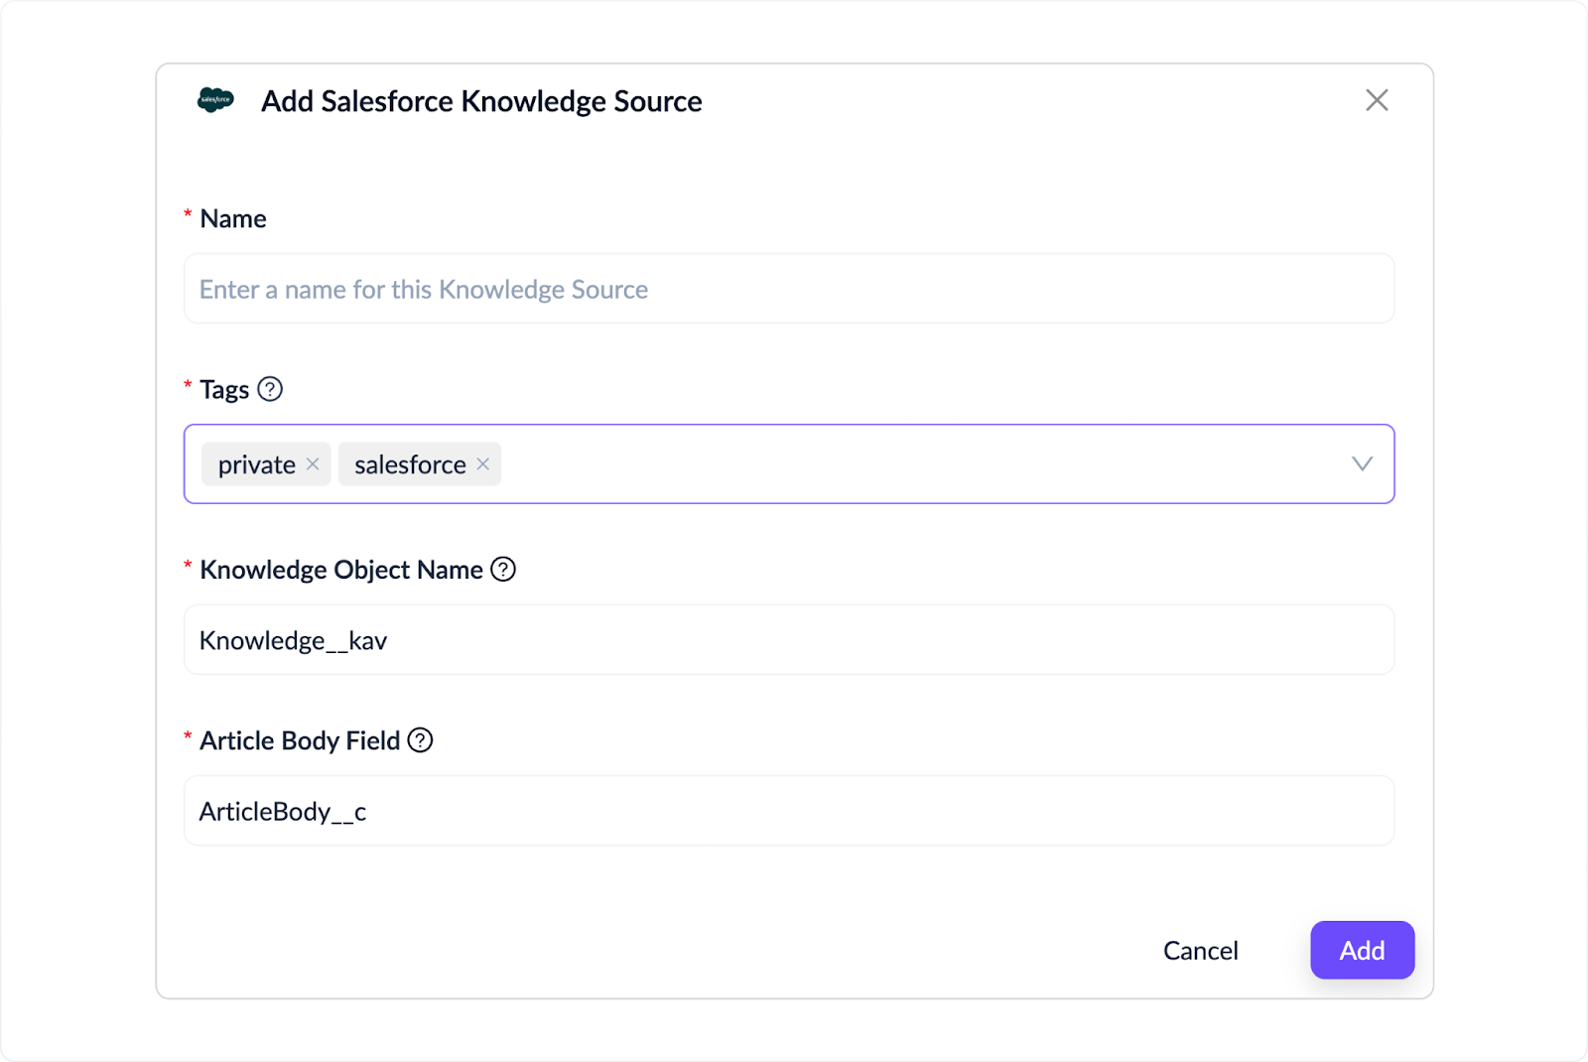1588x1062 pixels.
Task: Click the Tags field label
Action: point(224,390)
